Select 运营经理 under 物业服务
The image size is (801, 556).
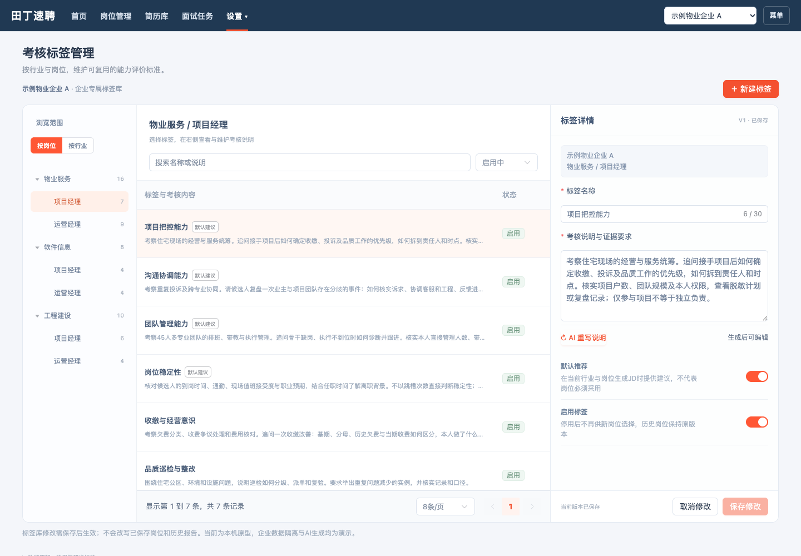(x=80, y=224)
